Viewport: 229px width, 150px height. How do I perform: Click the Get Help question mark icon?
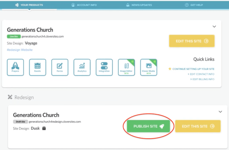click(x=187, y=5)
